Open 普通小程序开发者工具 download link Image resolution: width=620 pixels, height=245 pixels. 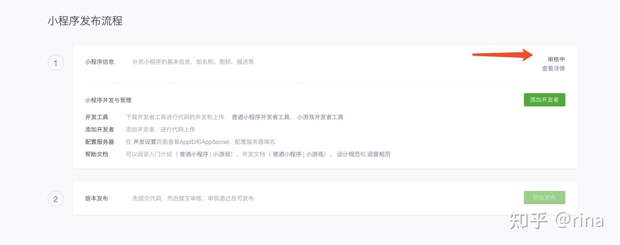click(260, 117)
